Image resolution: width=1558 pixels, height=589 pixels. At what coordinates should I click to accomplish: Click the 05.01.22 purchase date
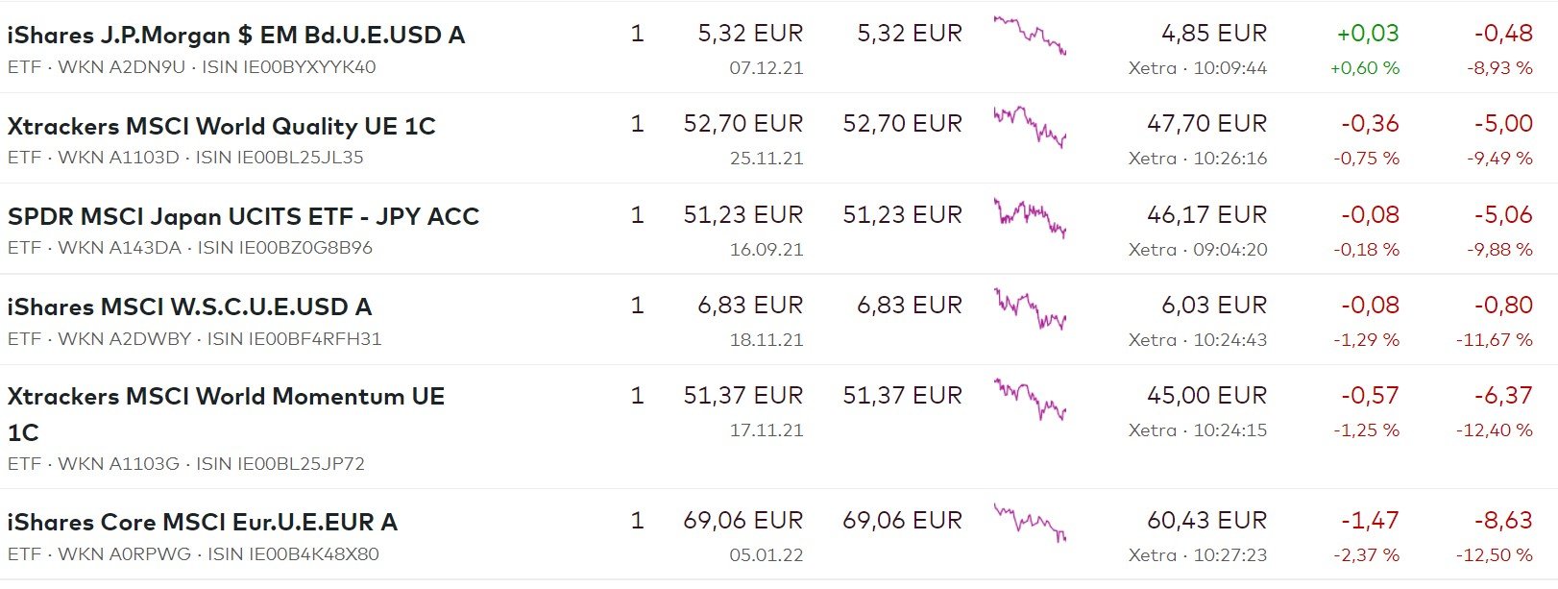pyautogui.click(x=766, y=555)
